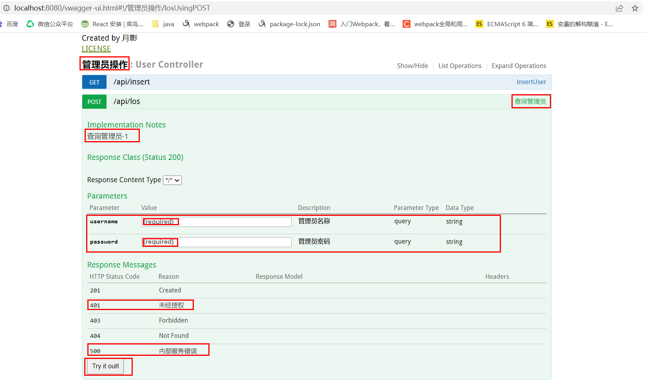This screenshot has height=382, width=647.
Task: Open the 变量的解构赋值 bookmark
Action: 580,24
